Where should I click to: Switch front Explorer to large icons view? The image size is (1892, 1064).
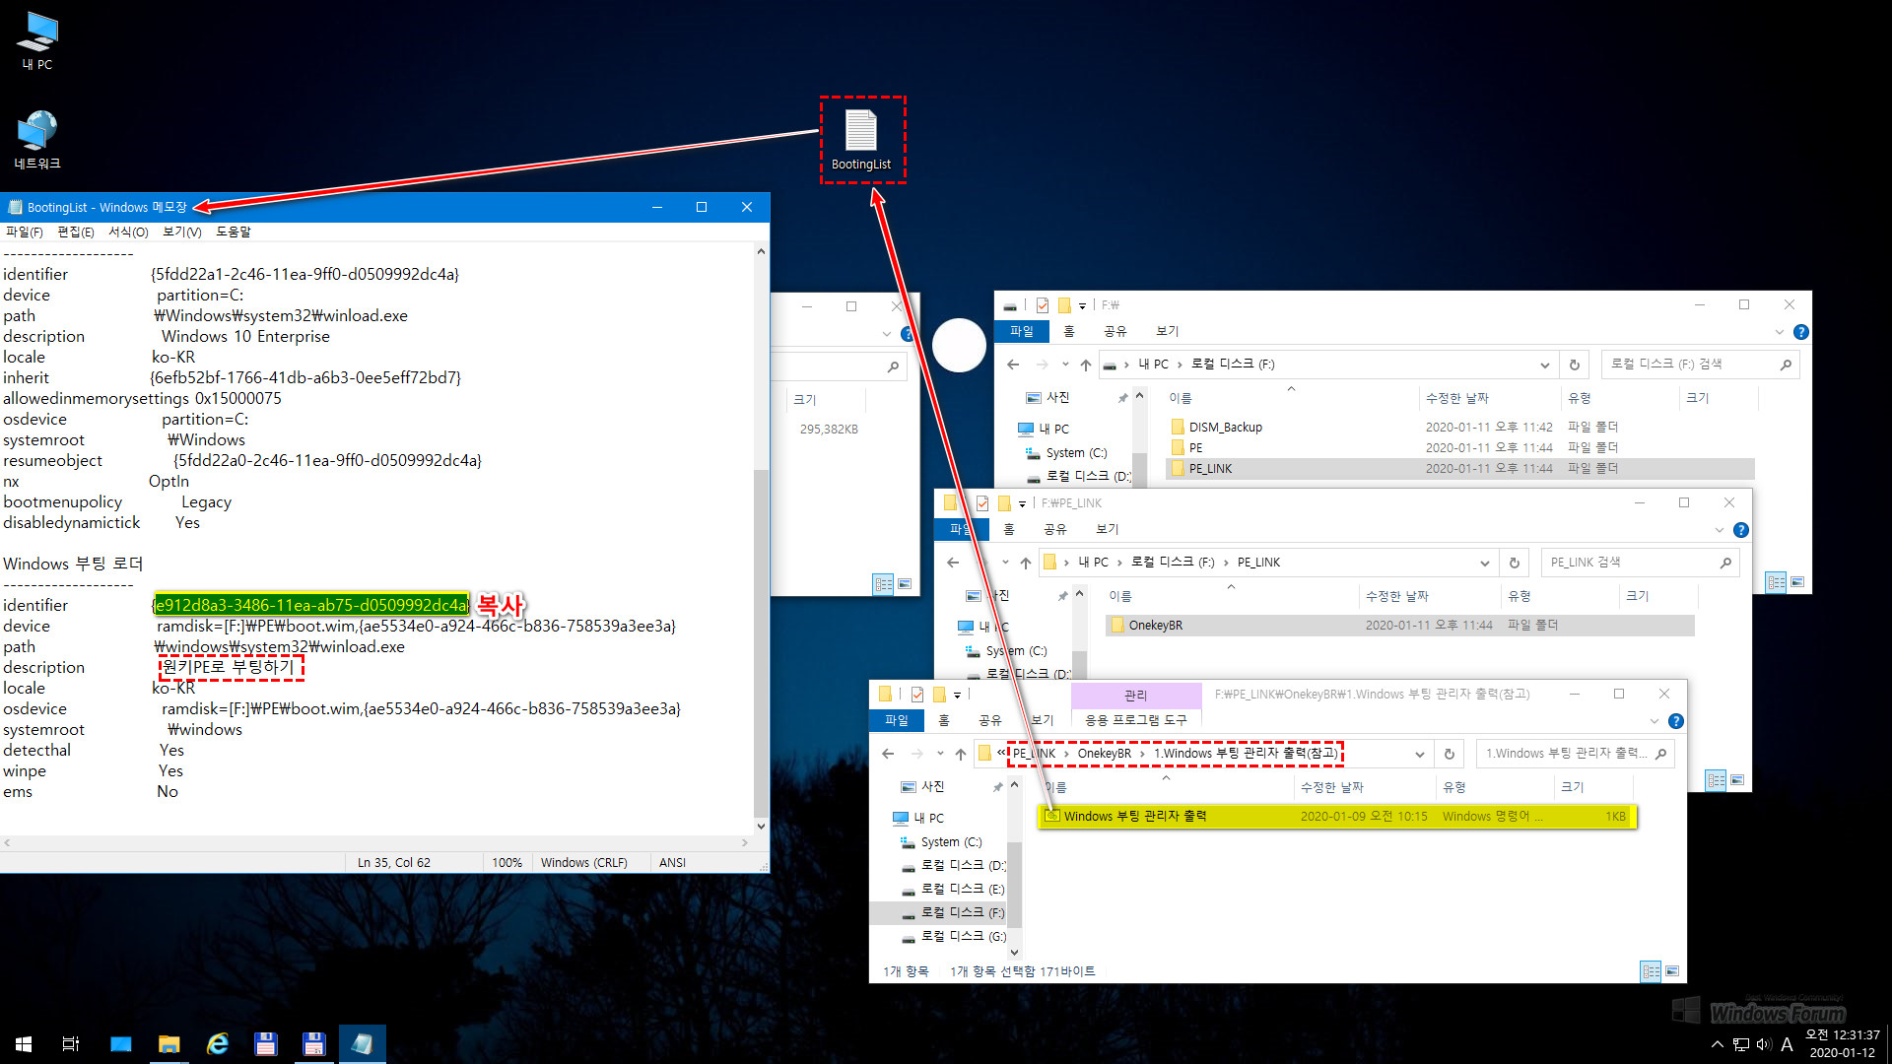coord(1672,971)
